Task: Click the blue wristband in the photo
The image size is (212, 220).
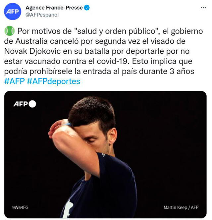Action: (x=68, y=124)
